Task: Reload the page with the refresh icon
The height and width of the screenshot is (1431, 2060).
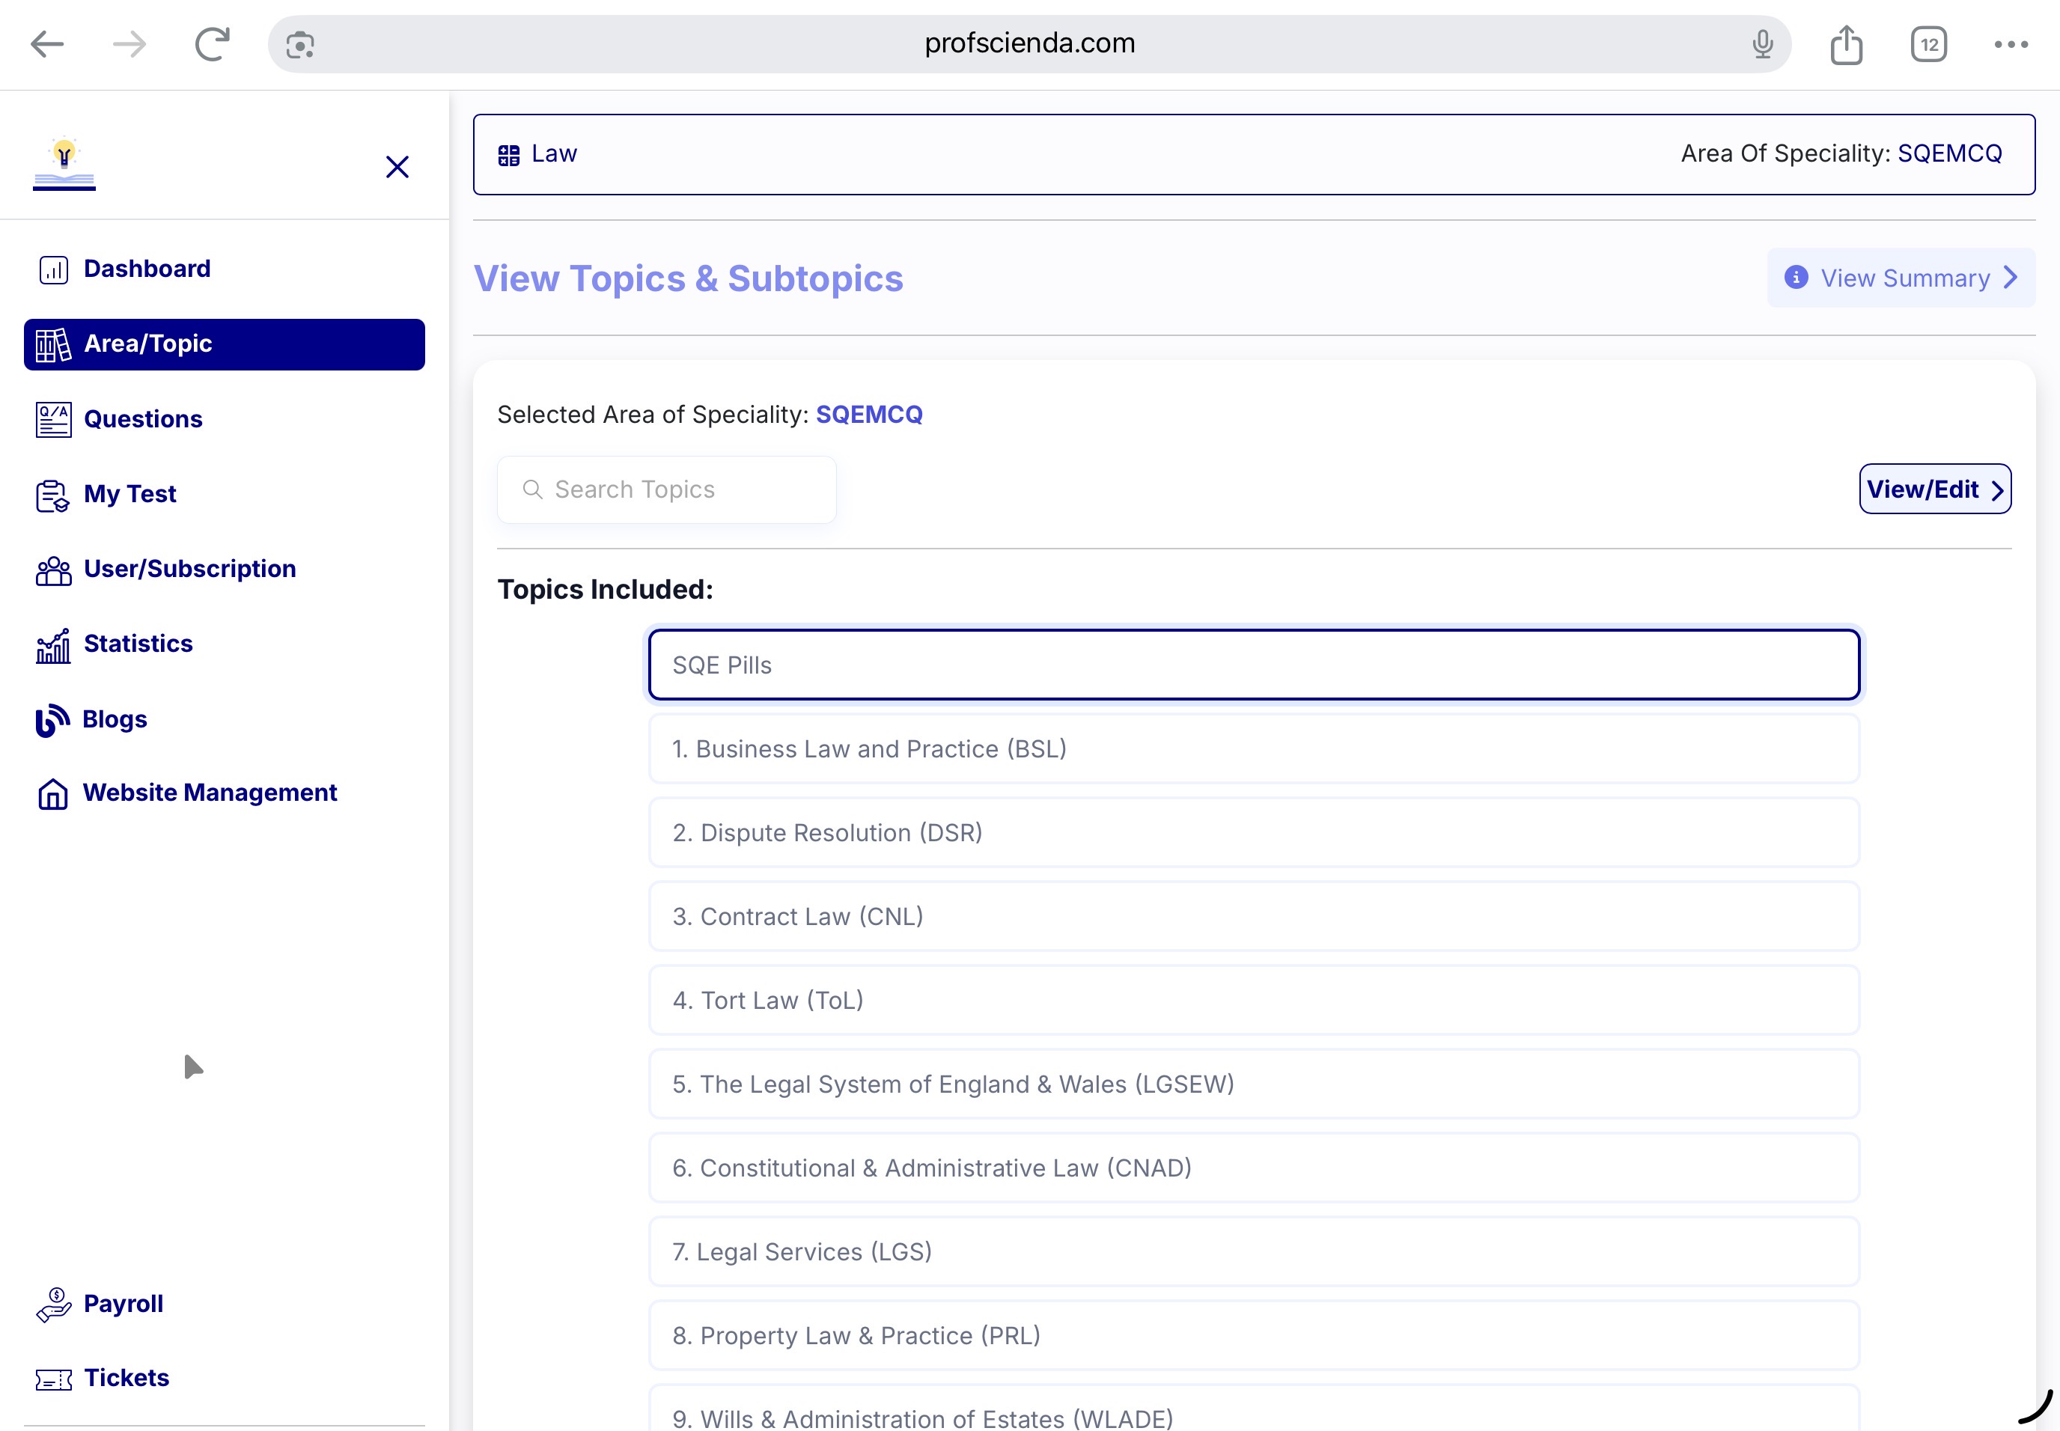Action: pyautogui.click(x=213, y=43)
